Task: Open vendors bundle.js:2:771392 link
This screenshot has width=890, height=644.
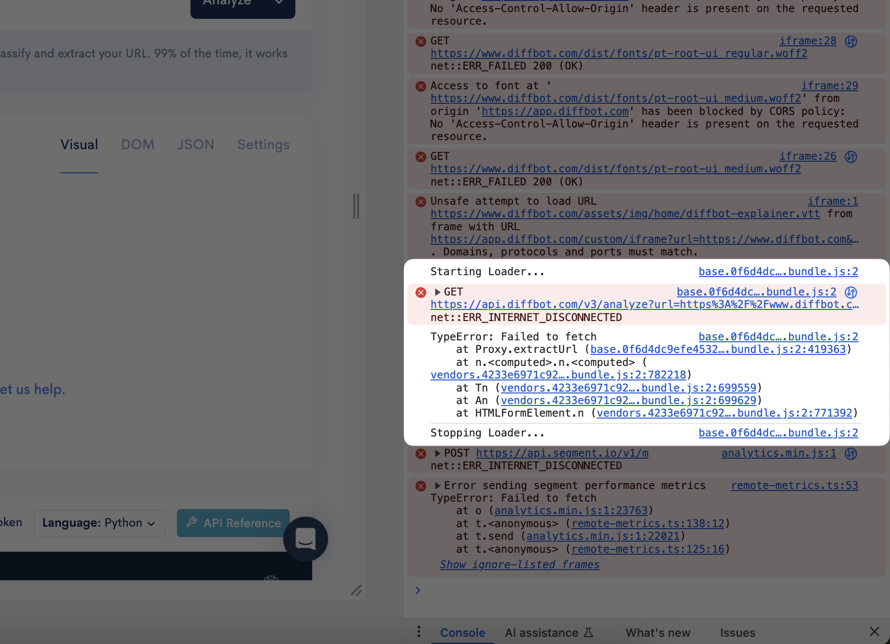Action: 724,413
